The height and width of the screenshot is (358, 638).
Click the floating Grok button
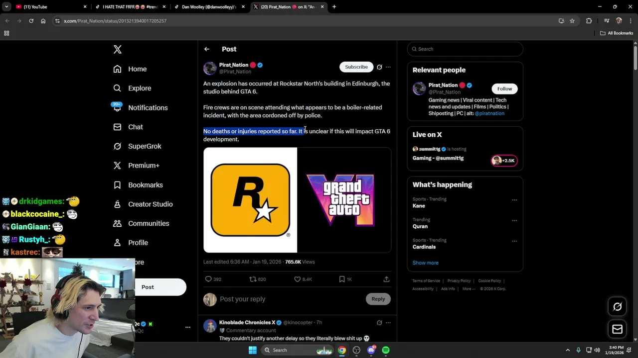tap(617, 307)
